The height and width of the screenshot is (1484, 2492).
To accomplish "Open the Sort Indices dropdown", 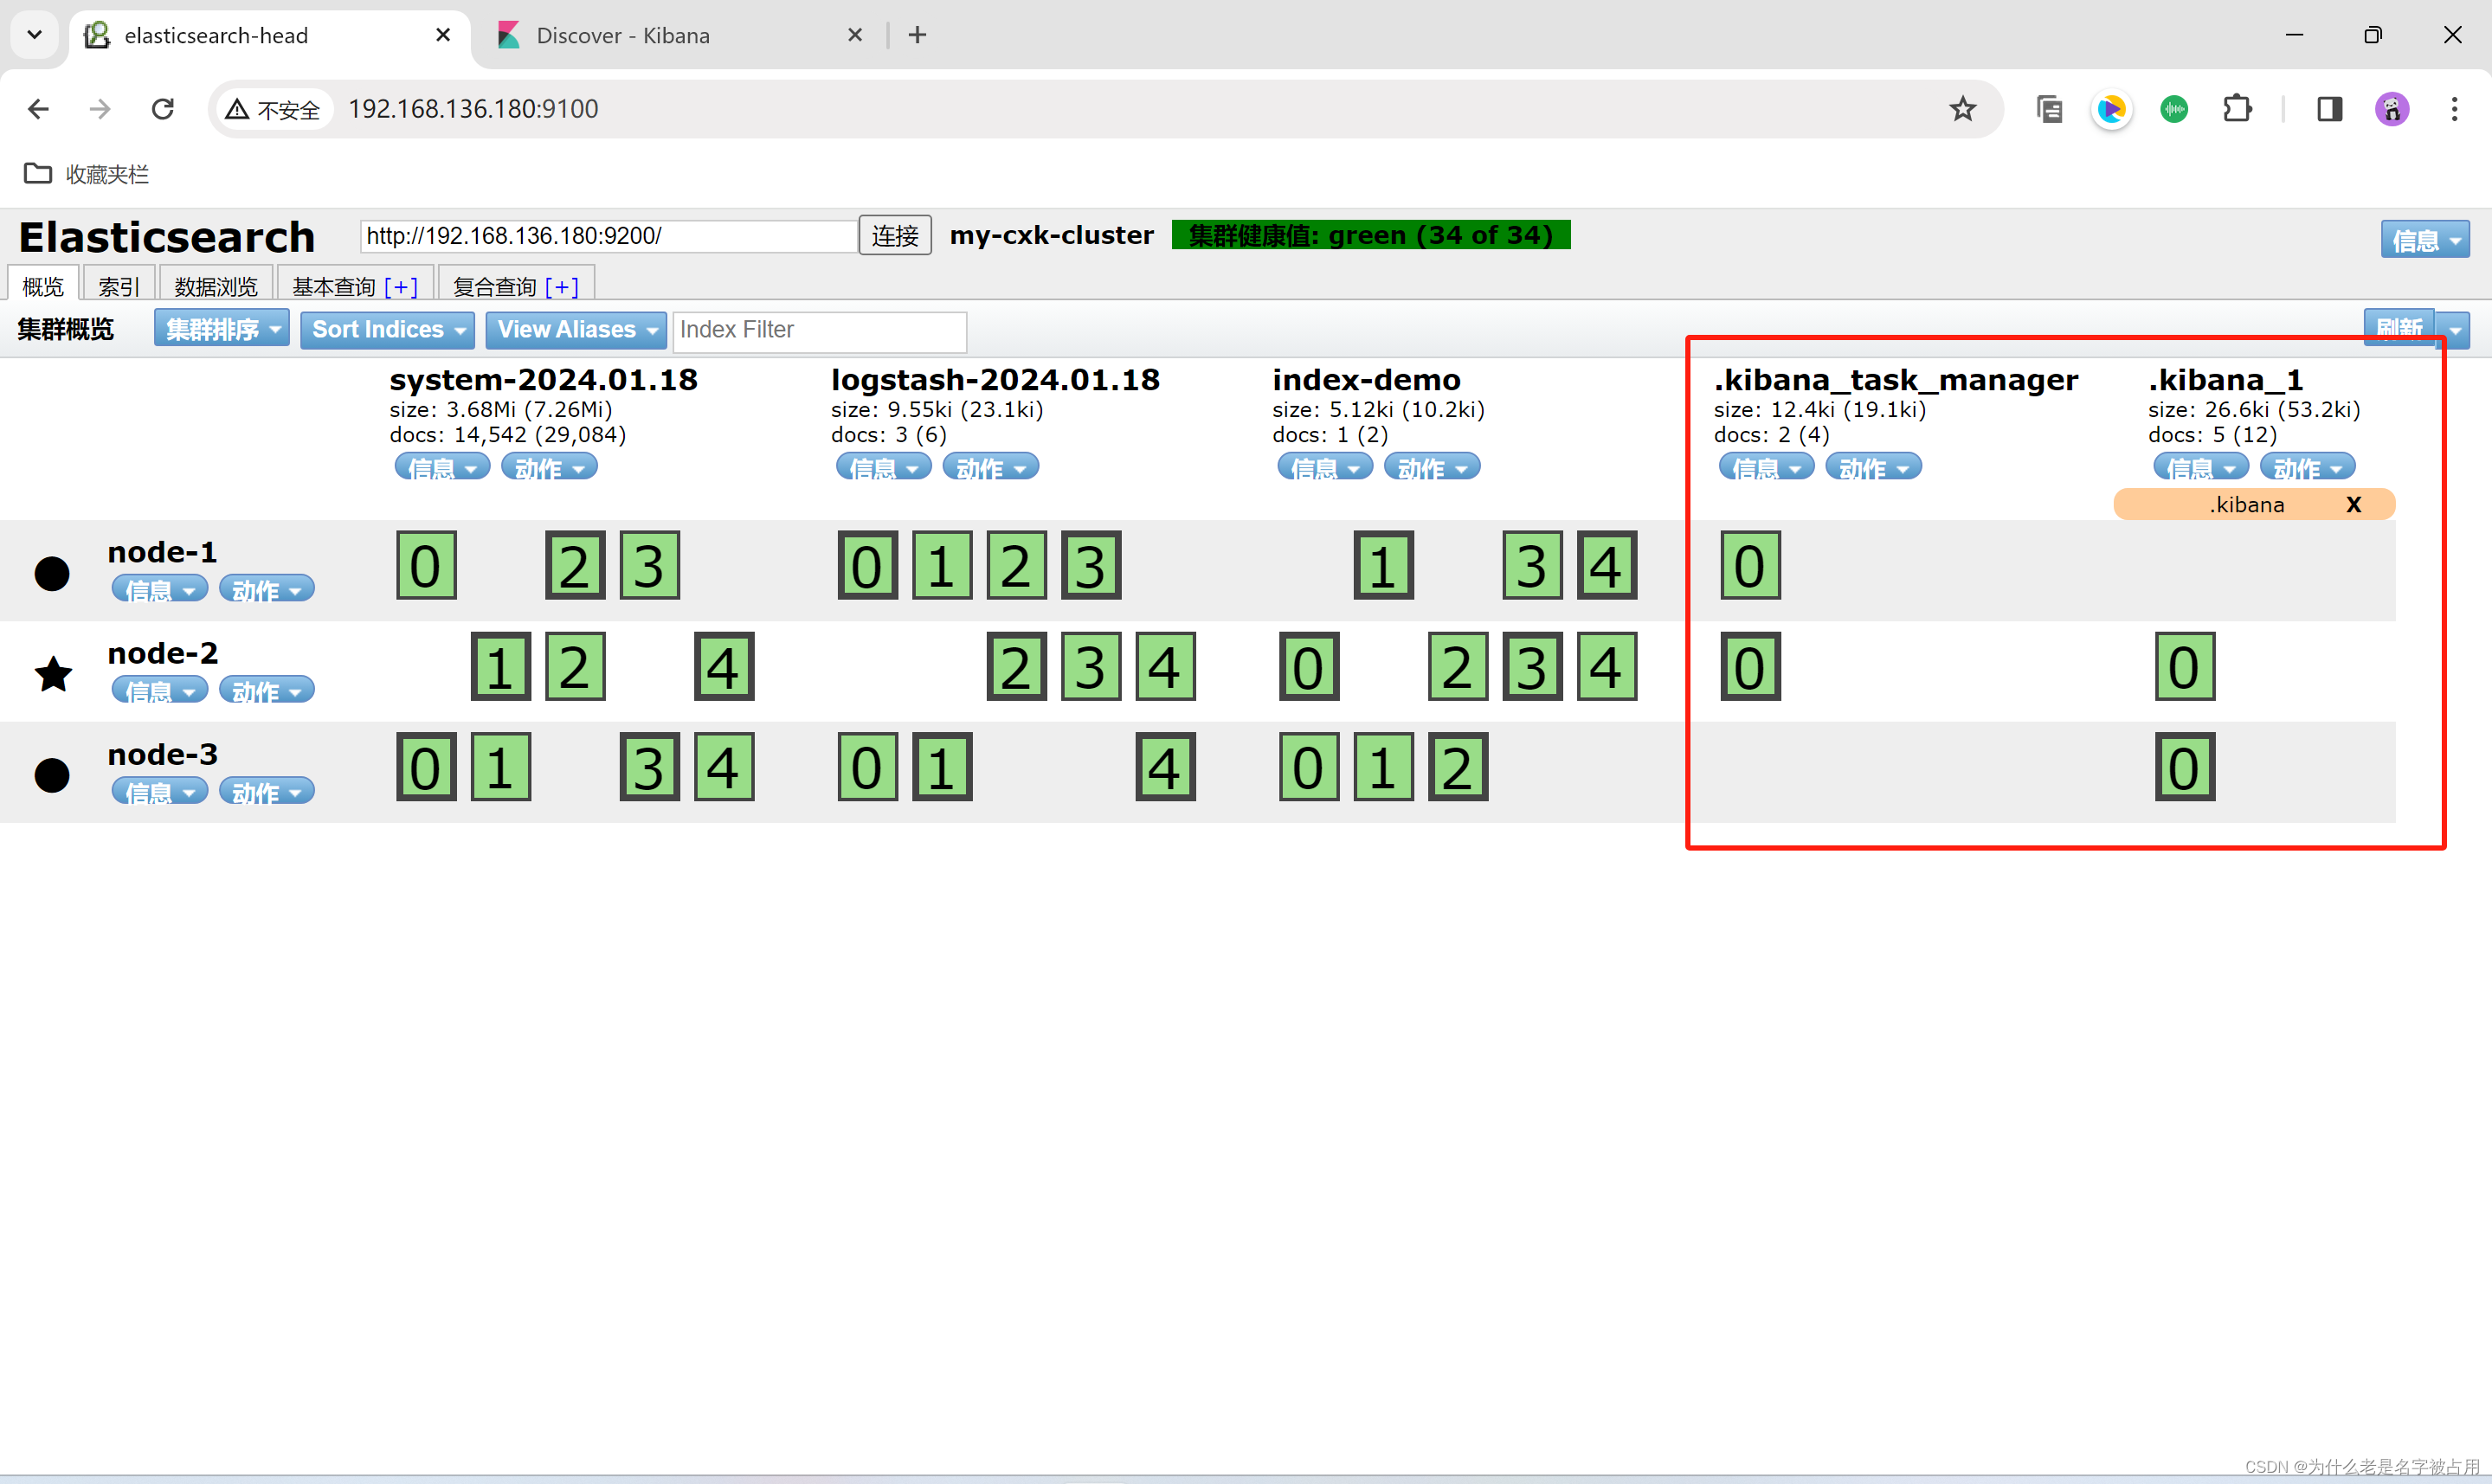I will 388,329.
